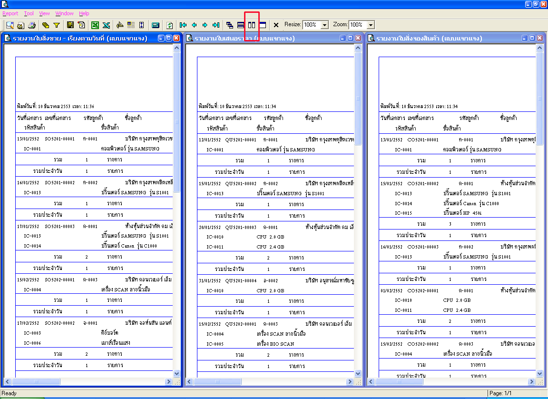Click the down arrow of middle report scrollbar
The width and height of the screenshot is (548, 399).
358,373
